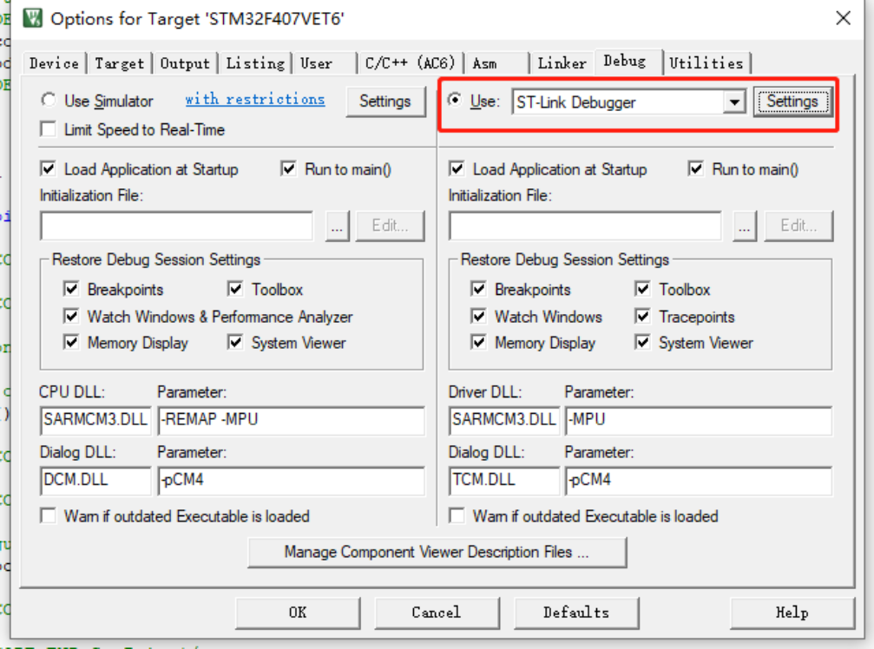Viewport: 874px width, 649px height.
Task: Open ST-Link Debugger Settings button
Action: 792,102
